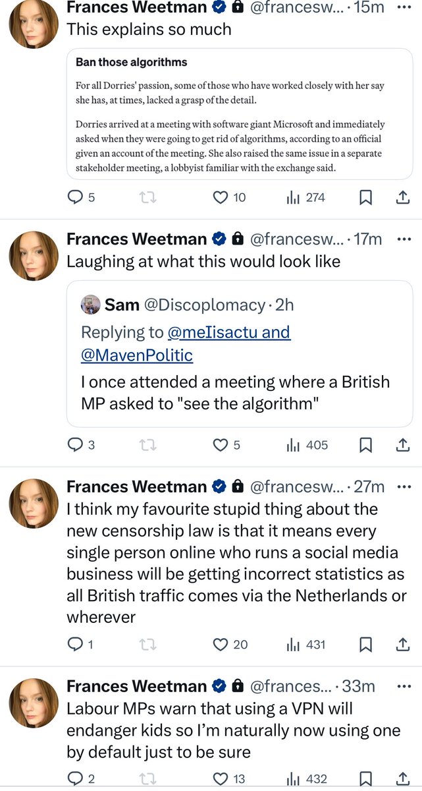The height and width of the screenshot is (791, 422).
Task: Open the @meIisactu mention link
Action: click(x=230, y=332)
